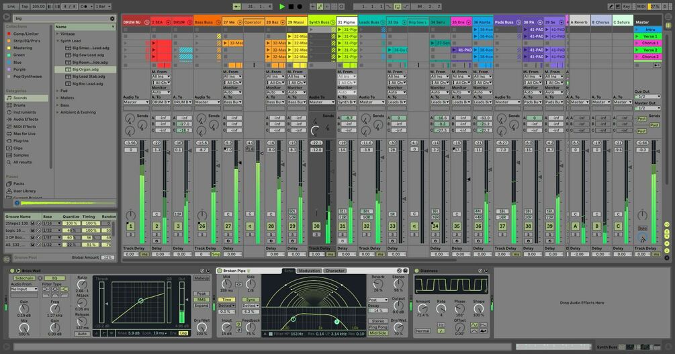Click the Expand button in Brick Wall

tap(201, 306)
